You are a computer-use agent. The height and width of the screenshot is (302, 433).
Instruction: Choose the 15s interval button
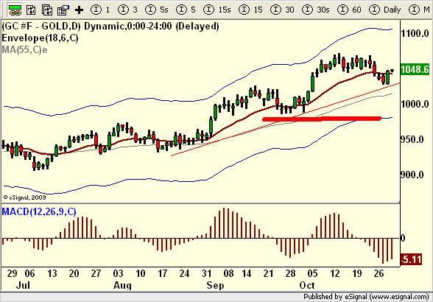click(217, 10)
